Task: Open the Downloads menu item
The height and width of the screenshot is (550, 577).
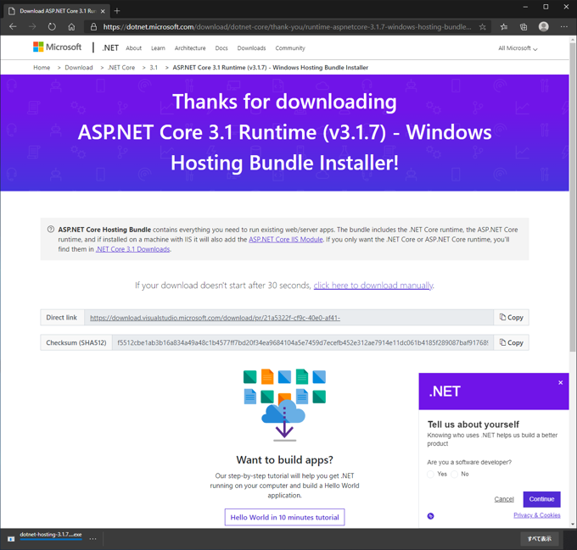Action: tap(251, 48)
